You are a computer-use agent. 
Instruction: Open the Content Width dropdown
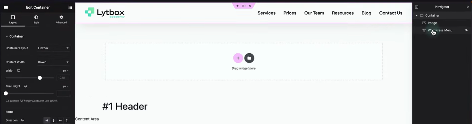coord(53,62)
